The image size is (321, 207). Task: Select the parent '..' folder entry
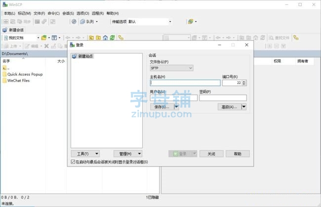pyautogui.click(x=6, y=68)
